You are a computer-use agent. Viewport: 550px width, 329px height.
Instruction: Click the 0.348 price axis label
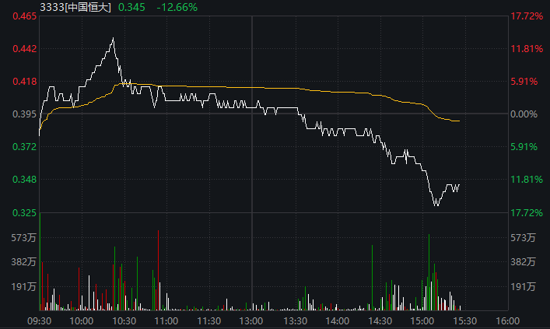pos(25,180)
